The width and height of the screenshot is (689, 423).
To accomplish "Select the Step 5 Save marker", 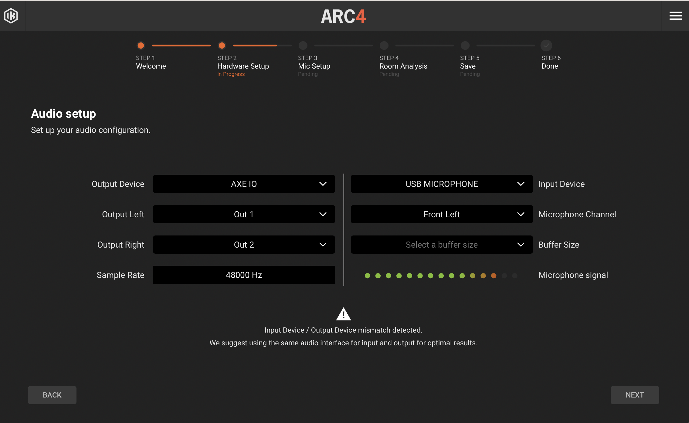I will click(465, 46).
